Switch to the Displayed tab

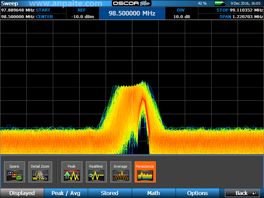tap(22, 193)
